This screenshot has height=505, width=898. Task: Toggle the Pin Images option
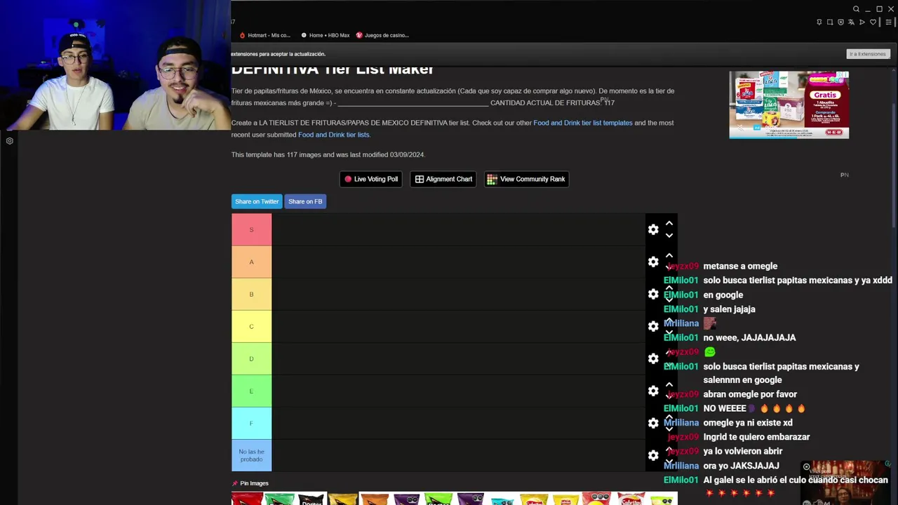(250, 483)
